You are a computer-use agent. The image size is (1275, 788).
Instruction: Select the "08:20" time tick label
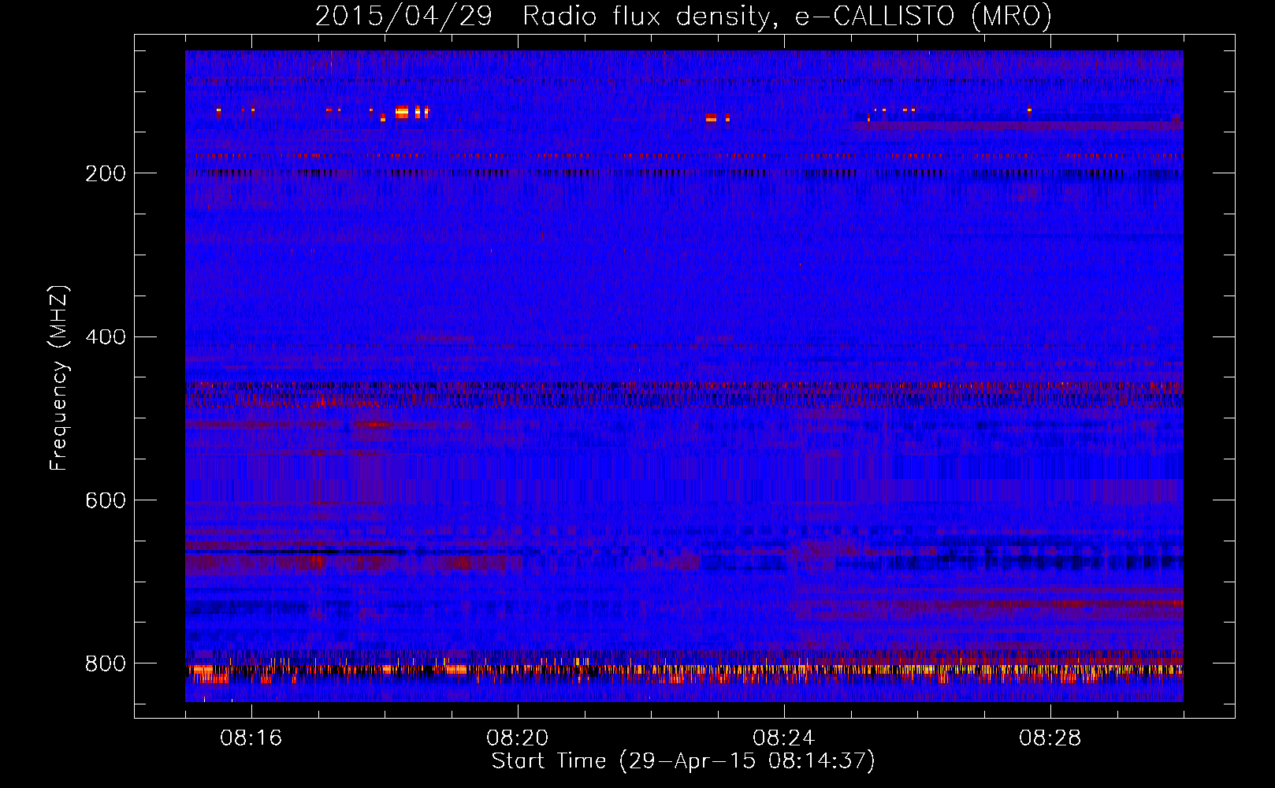point(518,738)
